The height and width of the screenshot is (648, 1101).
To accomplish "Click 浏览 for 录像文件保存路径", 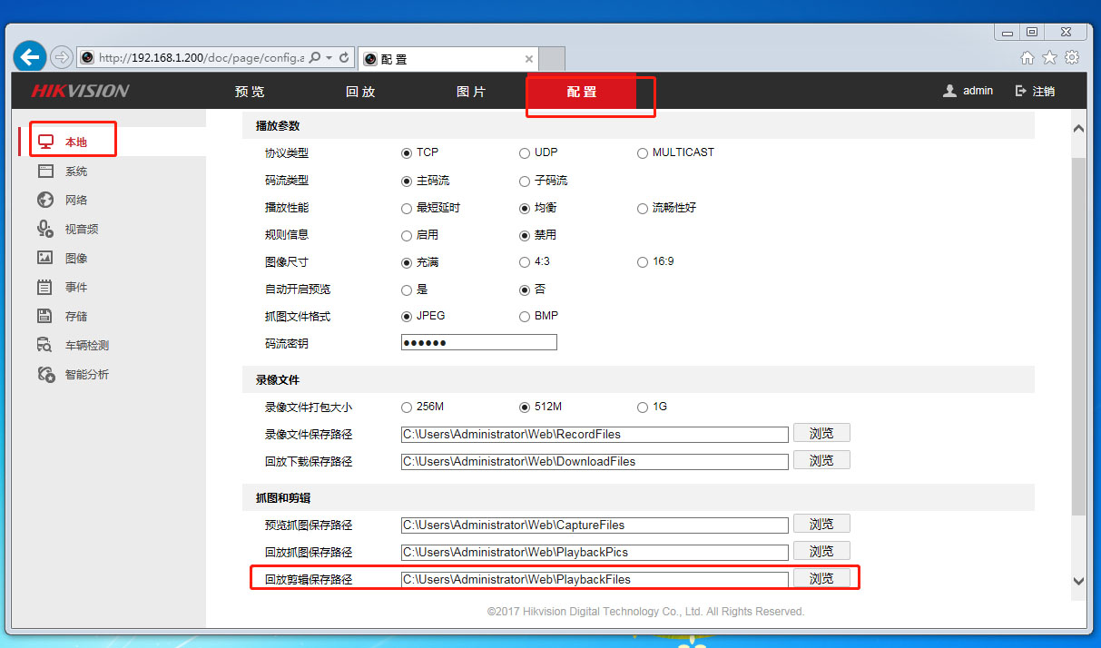I will (821, 434).
